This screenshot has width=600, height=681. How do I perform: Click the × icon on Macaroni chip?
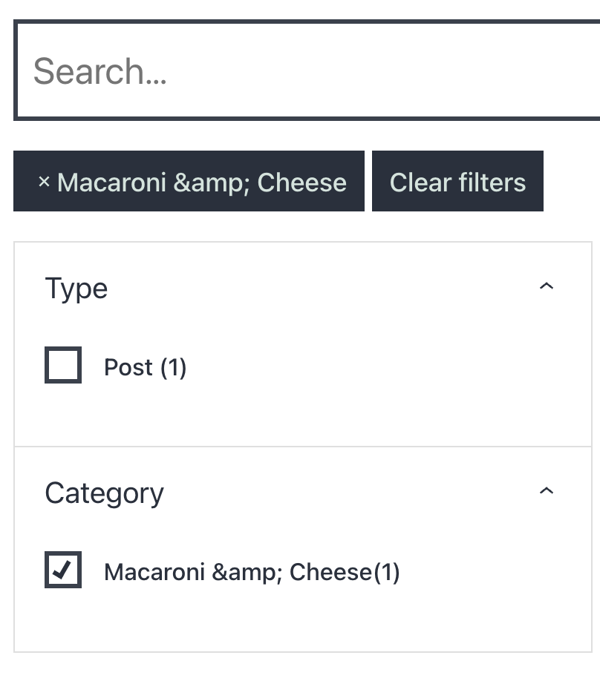tap(44, 182)
